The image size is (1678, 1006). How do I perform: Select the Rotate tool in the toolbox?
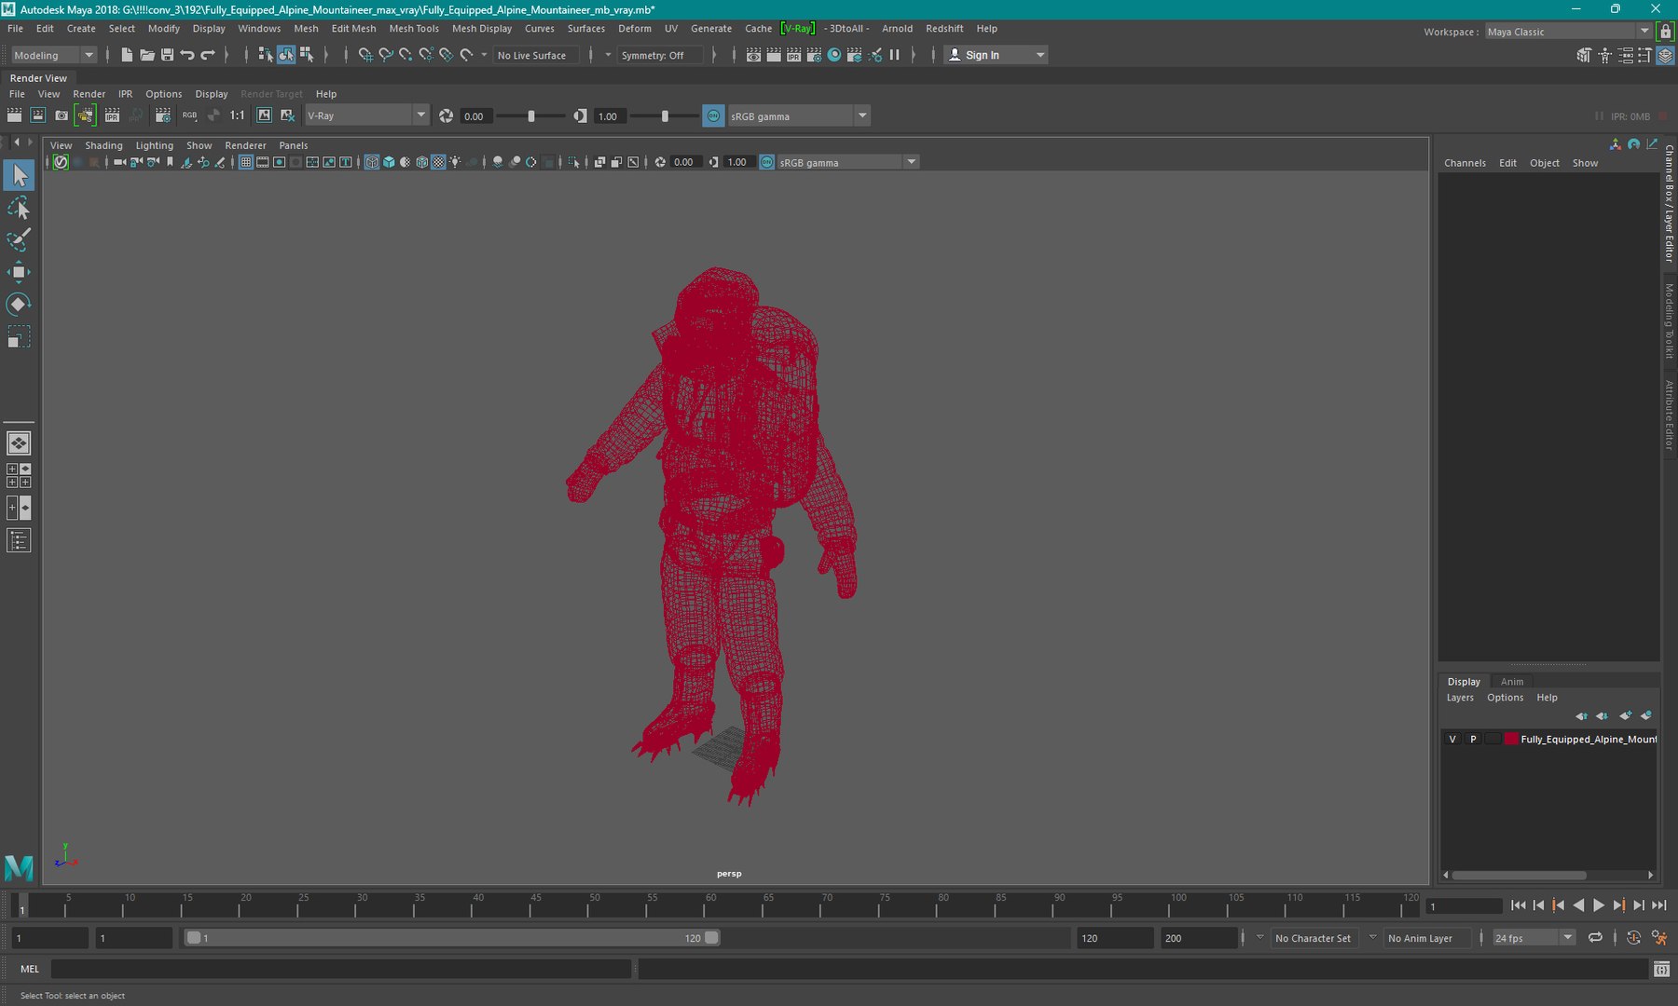[x=19, y=305]
